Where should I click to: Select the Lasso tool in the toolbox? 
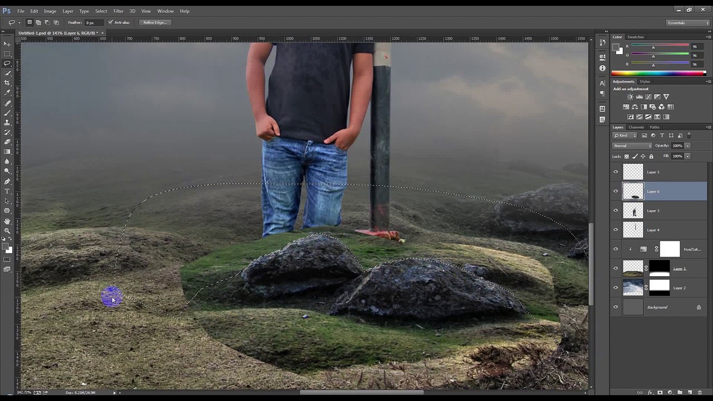coord(7,63)
